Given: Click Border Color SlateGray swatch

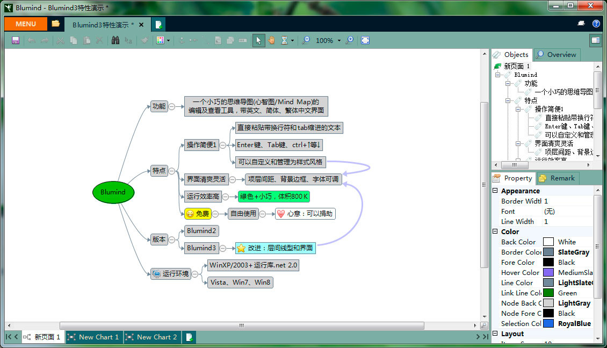Looking at the screenshot, I should click(x=548, y=252).
